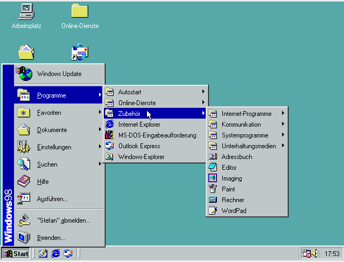Click the Windows-Explorer icon
Image resolution: width=344 pixels, height=262 pixels.
pos(109,156)
